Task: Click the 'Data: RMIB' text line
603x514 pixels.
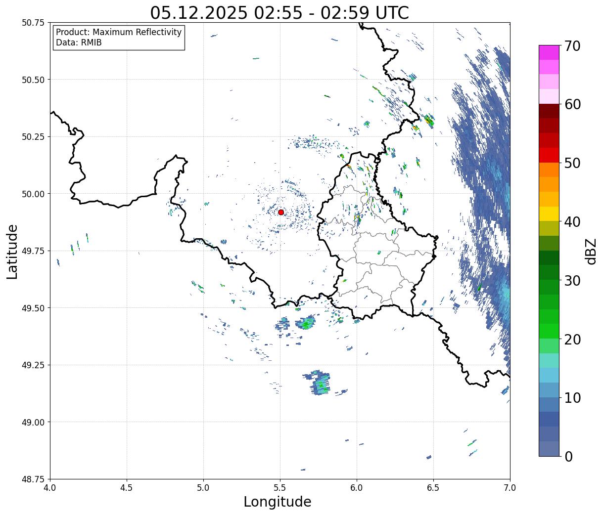Action: click(x=79, y=43)
